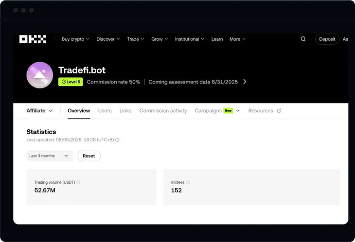Screen dimensions: 355x242
Task: Click the Deposit button
Action: tap(327, 39)
